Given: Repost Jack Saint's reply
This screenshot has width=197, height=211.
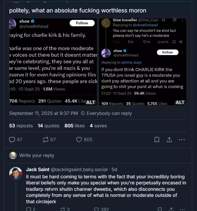Looking at the screenshot, I should (63, 209).
